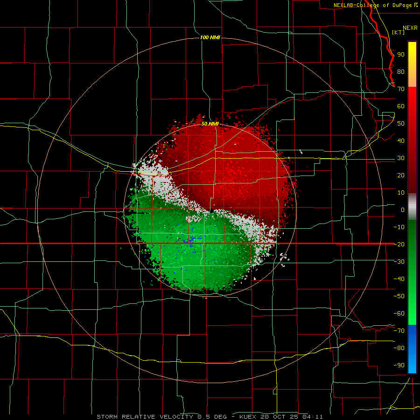The image size is (420, 420).
Task: Click the -80 knot value on colorbar
Action: coord(399,348)
